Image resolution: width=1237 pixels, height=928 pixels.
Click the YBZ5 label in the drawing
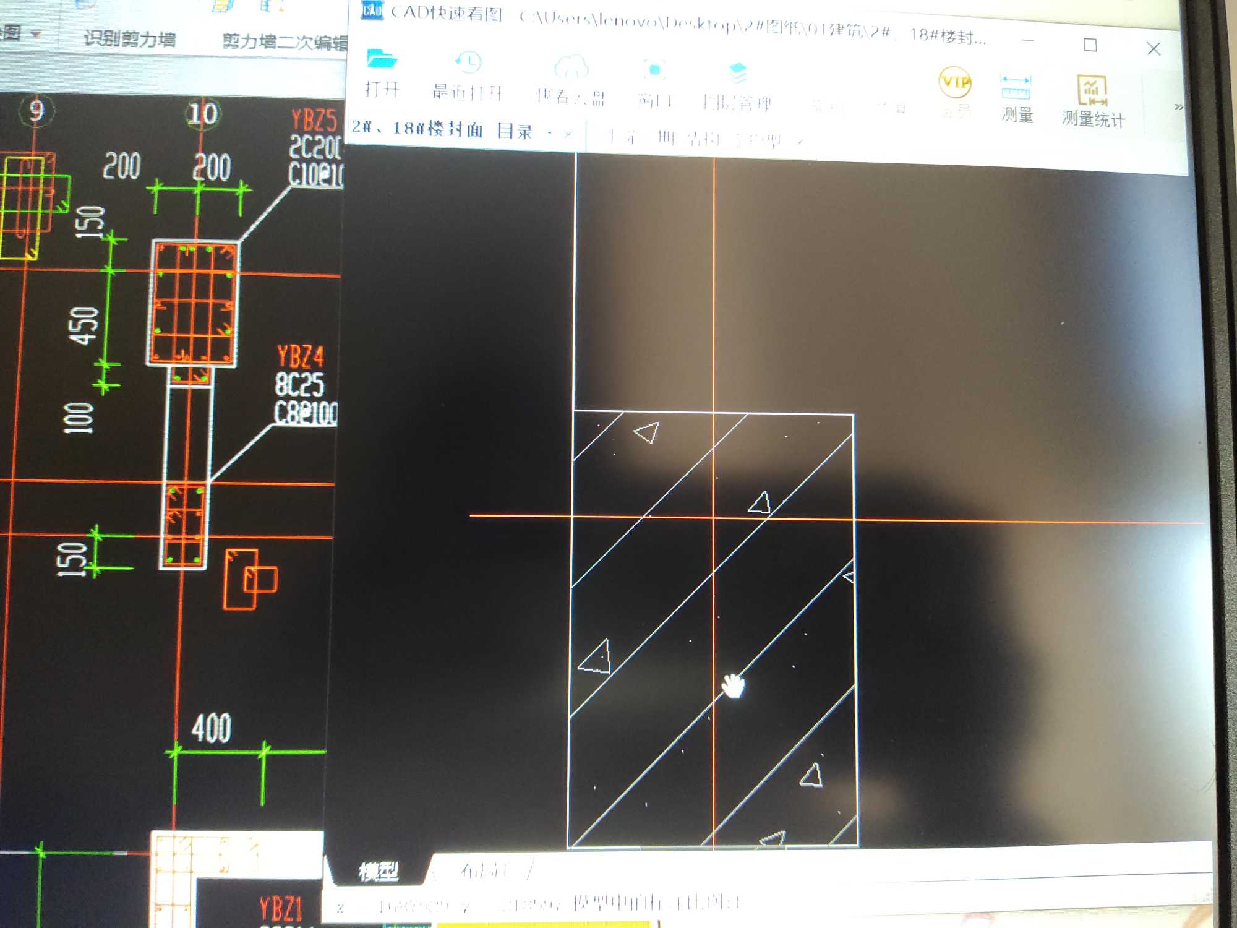click(x=314, y=119)
